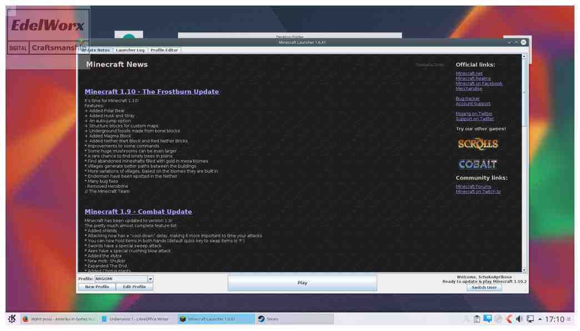580x331 pixels.
Task: Switch to the Steam taskbar window
Action: click(x=295, y=319)
